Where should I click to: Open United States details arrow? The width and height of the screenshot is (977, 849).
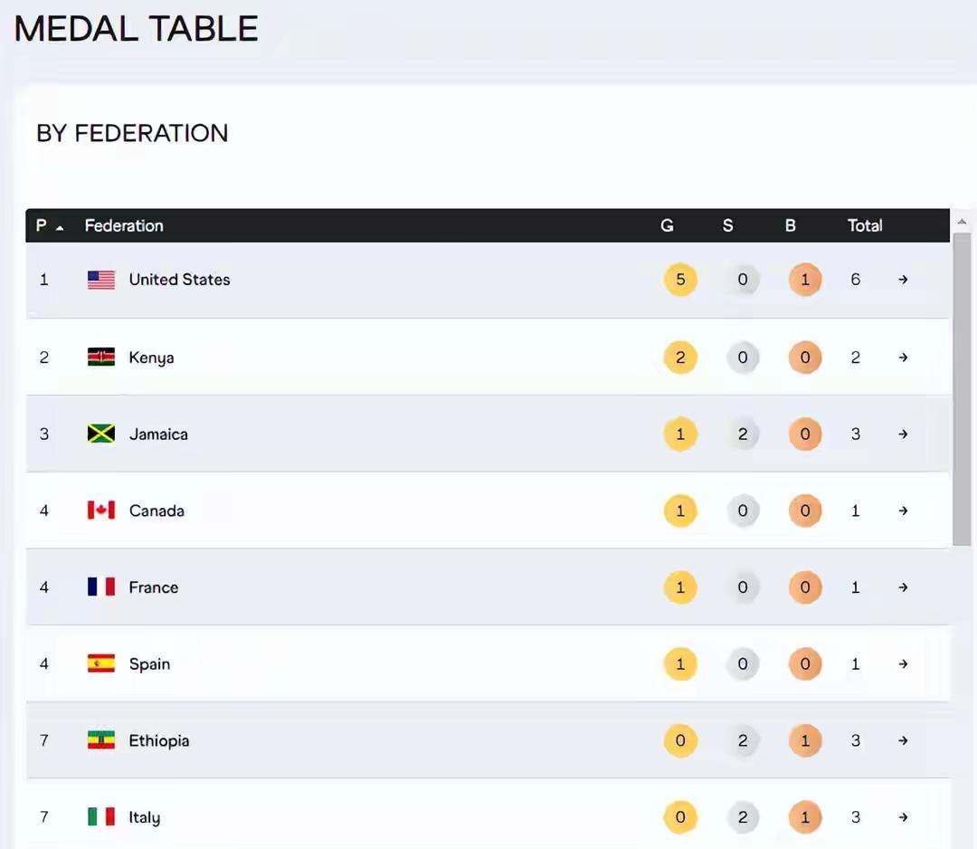click(903, 280)
